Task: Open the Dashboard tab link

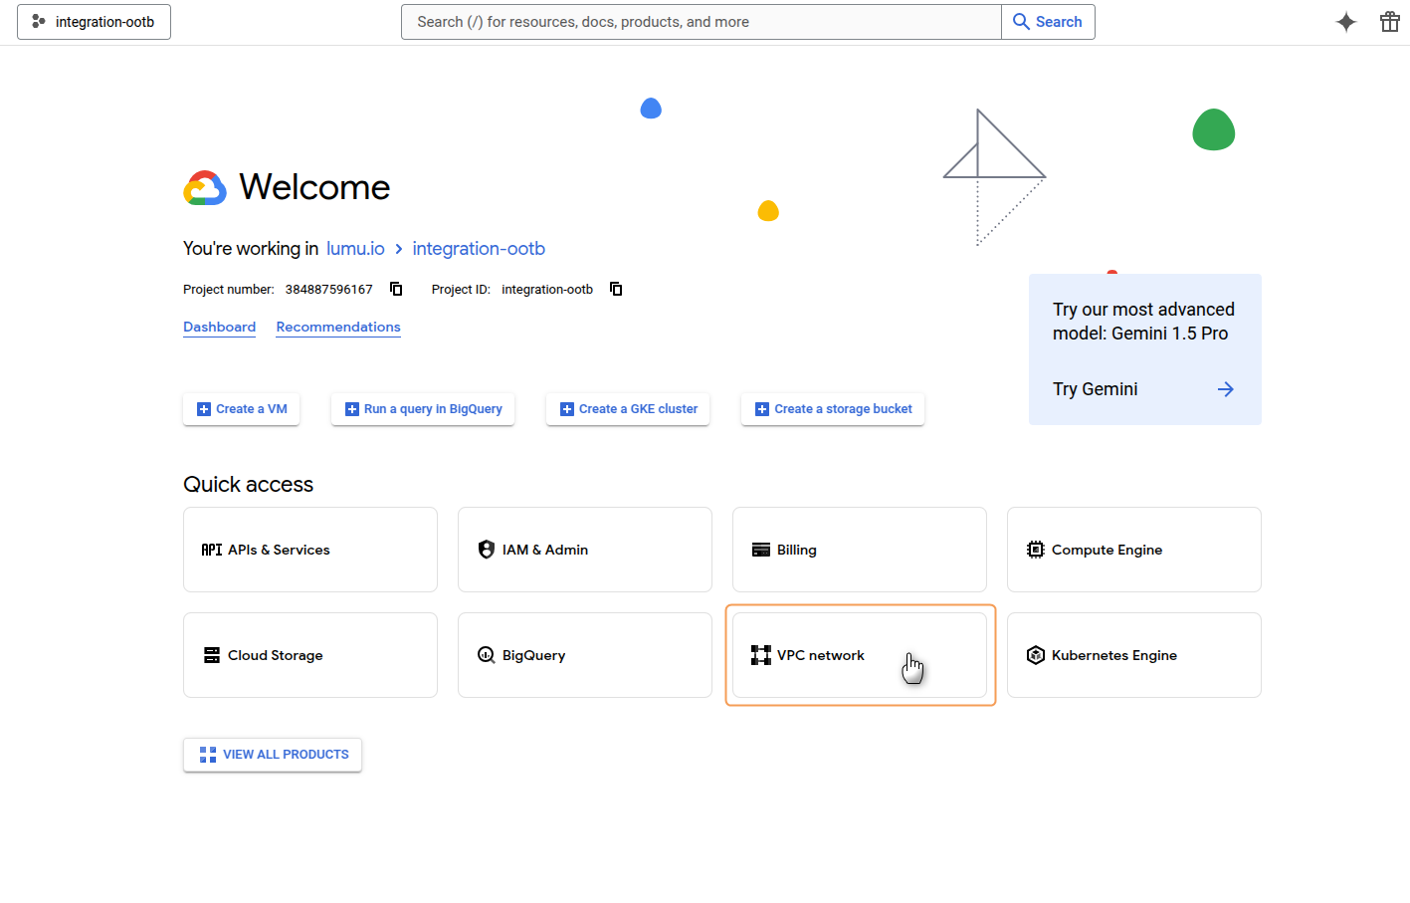Action: point(219,327)
